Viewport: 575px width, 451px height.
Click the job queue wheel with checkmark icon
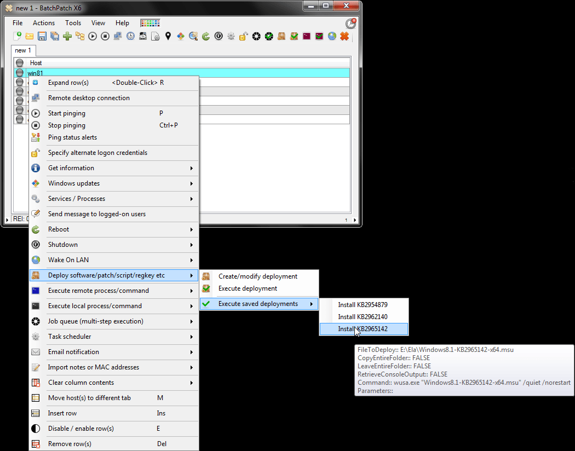[269, 36]
